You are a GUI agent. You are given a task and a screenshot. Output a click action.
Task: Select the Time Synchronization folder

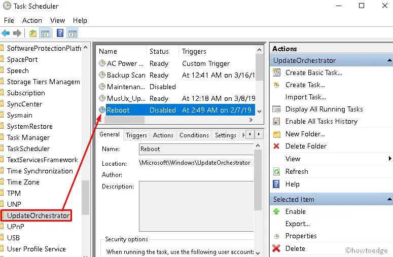[x=40, y=171]
